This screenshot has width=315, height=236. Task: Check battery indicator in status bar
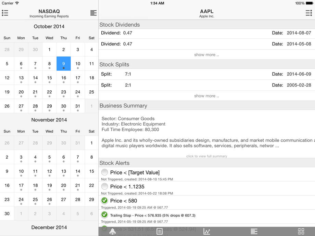pos(310,3)
